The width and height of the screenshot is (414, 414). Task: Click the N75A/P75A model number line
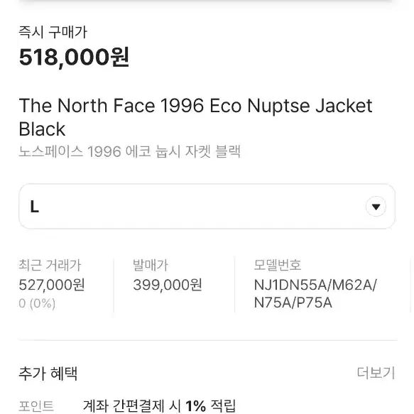(293, 303)
